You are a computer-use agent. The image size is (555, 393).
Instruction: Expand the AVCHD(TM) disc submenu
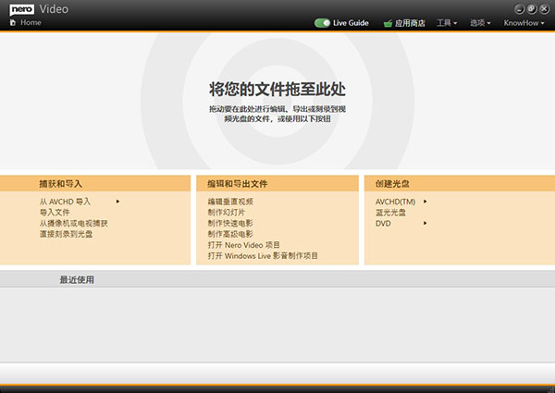[x=398, y=201]
